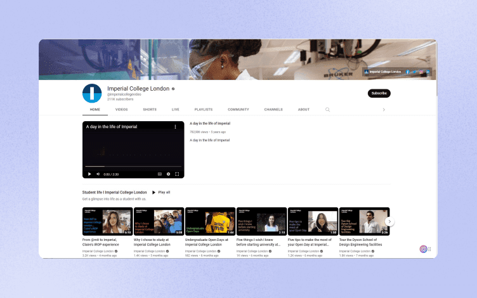The width and height of the screenshot is (477, 298).
Task: Click the round extension icon at bottom right
Action: coord(423,249)
